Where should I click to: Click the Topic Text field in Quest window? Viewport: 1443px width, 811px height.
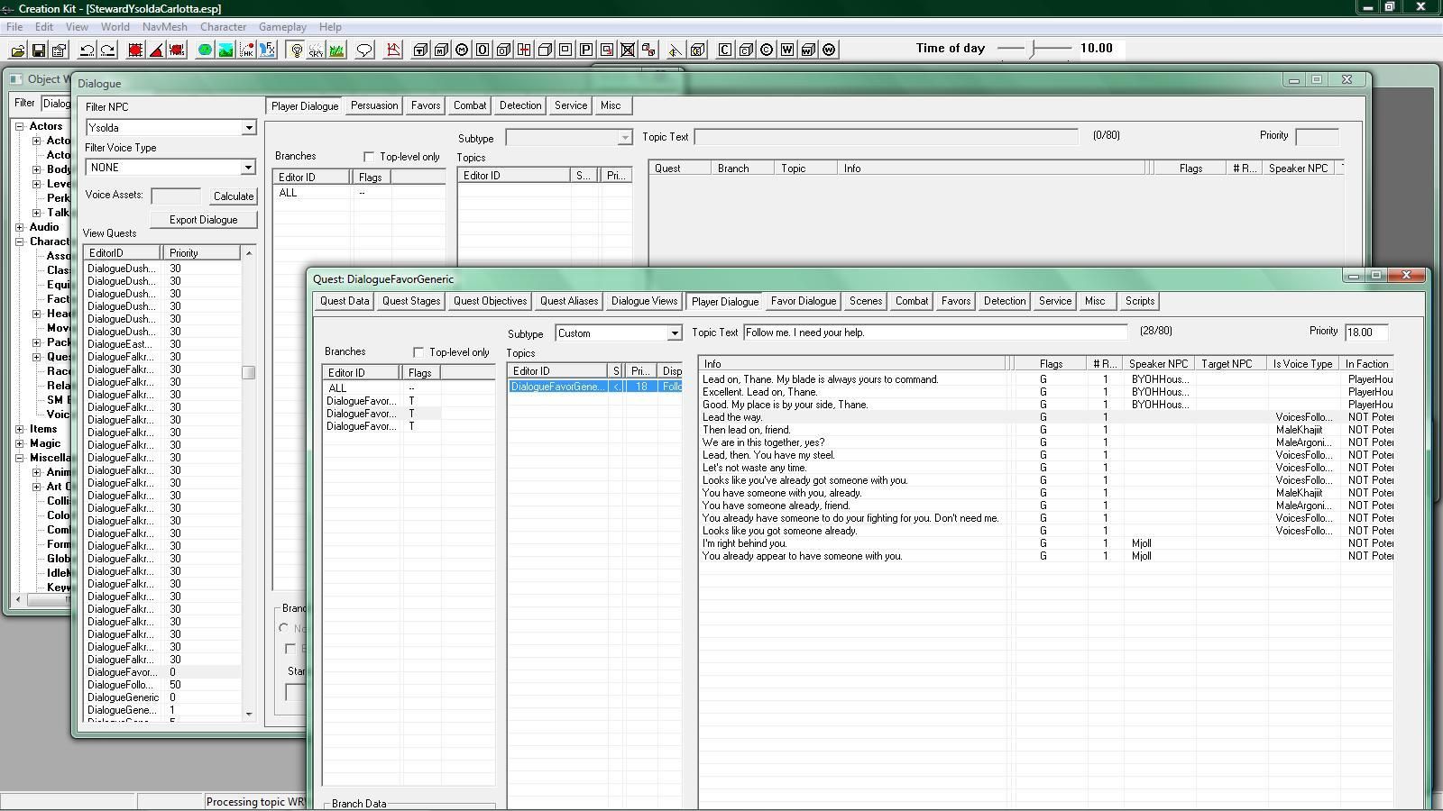tap(935, 333)
